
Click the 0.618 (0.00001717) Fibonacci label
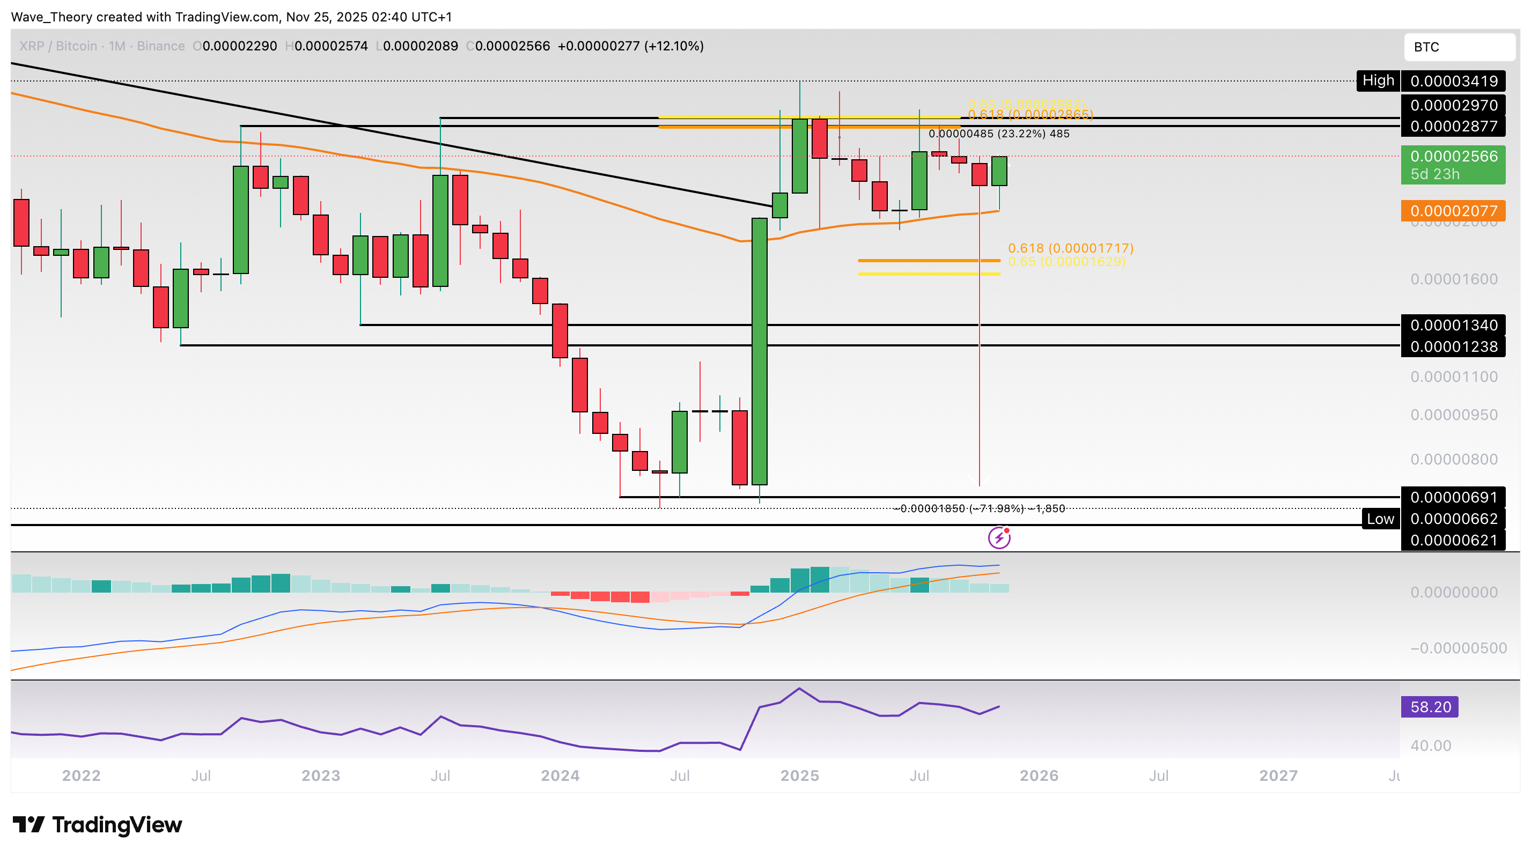(x=1070, y=248)
